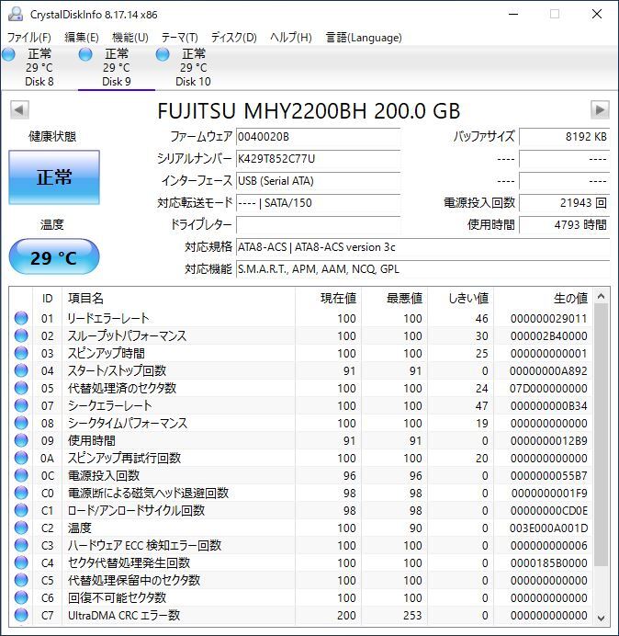Click status orb for ID C7 UltraDMA CRC エラー数
The image size is (619, 636).
21,615
